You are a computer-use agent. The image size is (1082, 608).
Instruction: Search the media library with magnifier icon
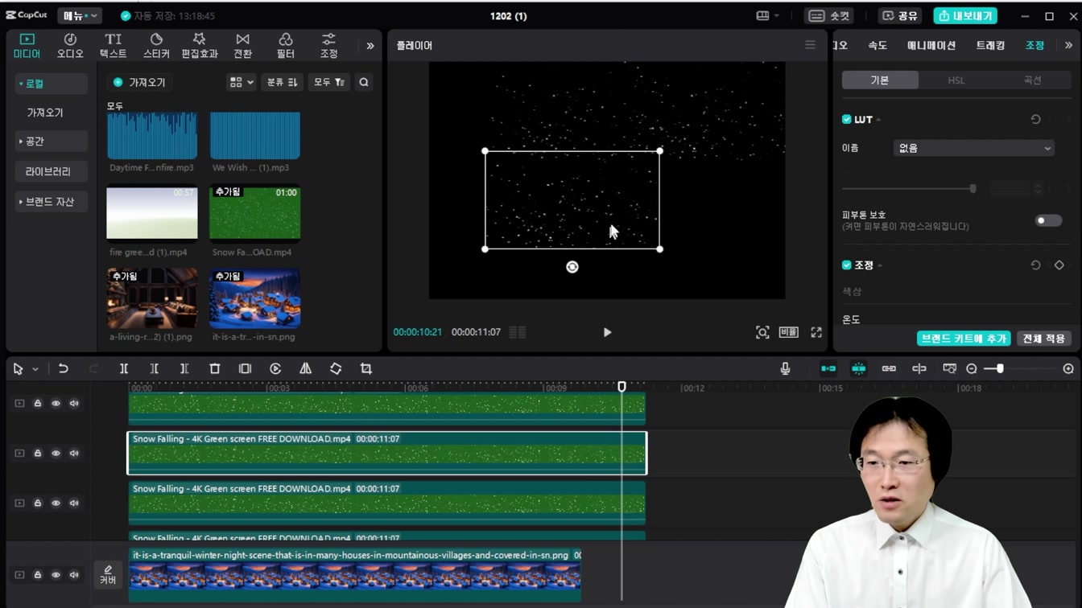coord(364,82)
